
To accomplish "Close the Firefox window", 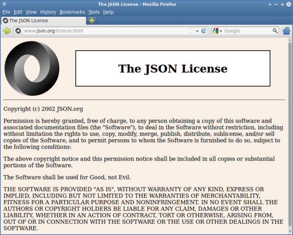I will click(289, 4).
